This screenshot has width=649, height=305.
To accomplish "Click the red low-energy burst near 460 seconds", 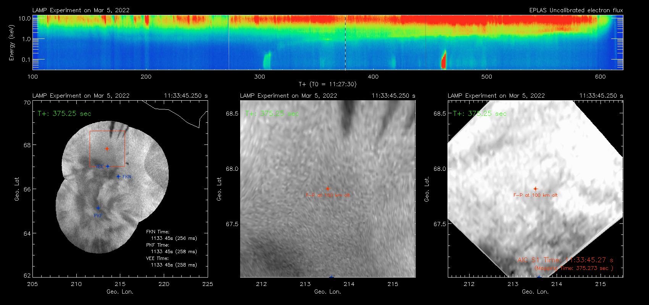I will click(x=444, y=60).
